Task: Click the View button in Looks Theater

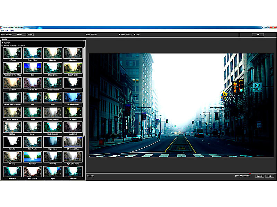Action: (30, 35)
